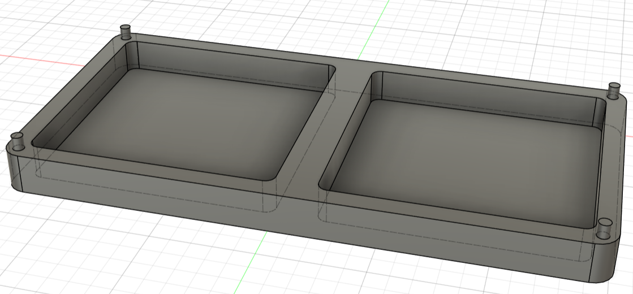Select the peg at the back-left corner
The image size is (633, 294).
tap(126, 32)
